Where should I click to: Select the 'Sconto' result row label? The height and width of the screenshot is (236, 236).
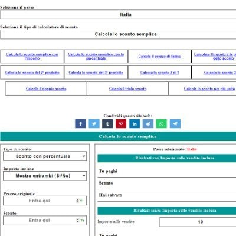[x=106, y=183]
